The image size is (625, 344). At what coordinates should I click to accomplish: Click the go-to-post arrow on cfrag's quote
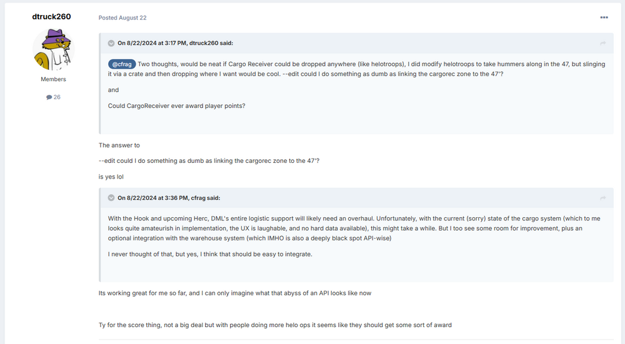(x=603, y=198)
